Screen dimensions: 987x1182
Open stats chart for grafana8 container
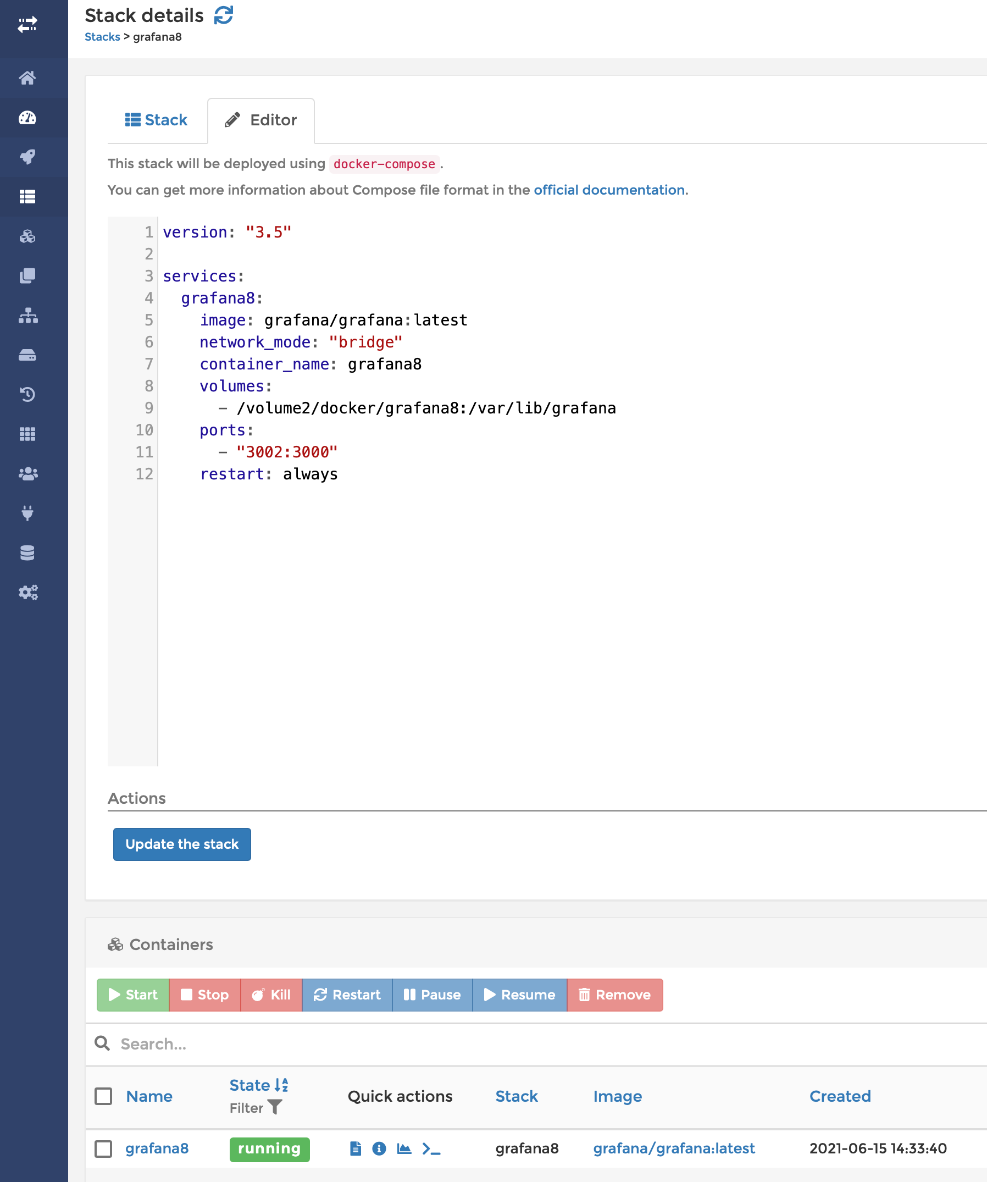404,1148
